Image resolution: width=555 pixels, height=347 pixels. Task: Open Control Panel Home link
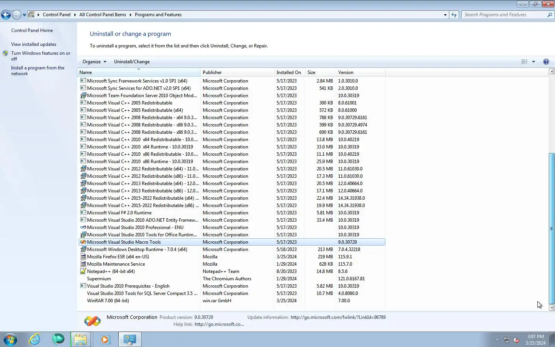pos(32,30)
